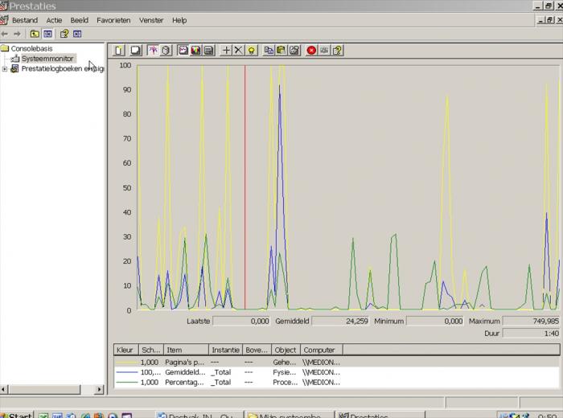Click the Start button on the taskbar
This screenshot has height=418, width=563.
coord(16,415)
